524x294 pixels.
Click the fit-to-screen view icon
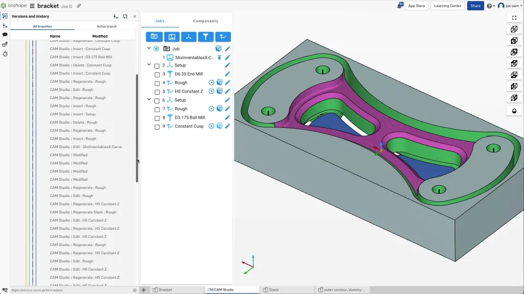(x=514, y=17)
